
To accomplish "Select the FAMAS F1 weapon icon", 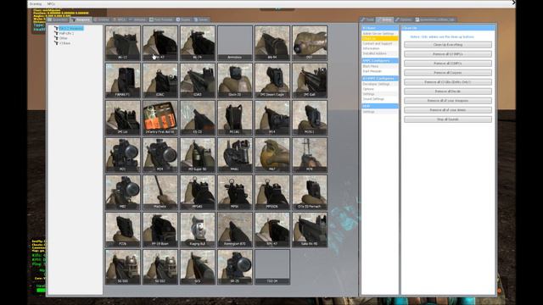I will [x=123, y=80].
